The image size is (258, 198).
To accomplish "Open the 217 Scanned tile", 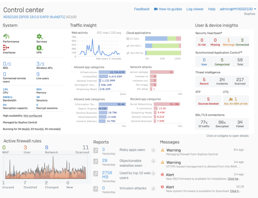I will [240, 81].
